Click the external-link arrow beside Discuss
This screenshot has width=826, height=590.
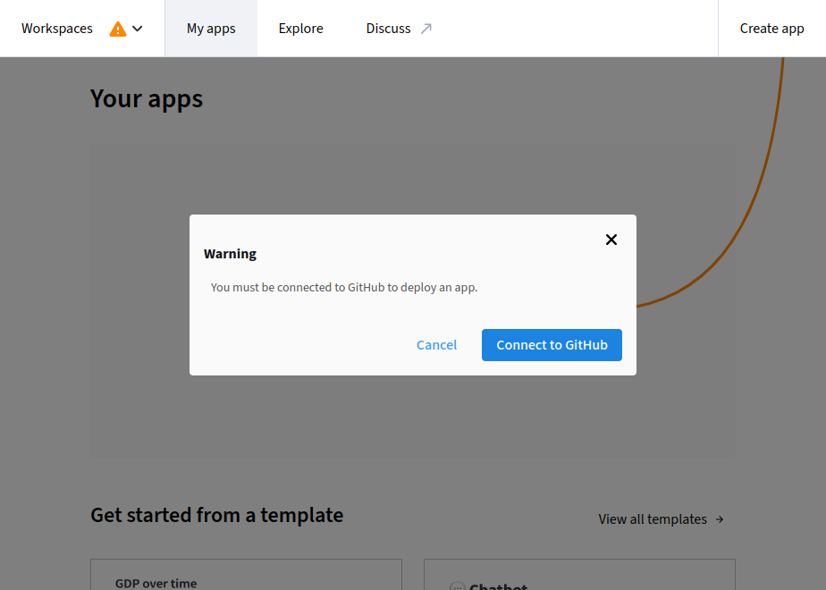[426, 29]
